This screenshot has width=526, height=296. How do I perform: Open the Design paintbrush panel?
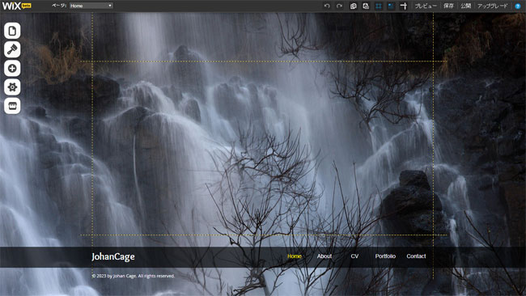pos(12,49)
